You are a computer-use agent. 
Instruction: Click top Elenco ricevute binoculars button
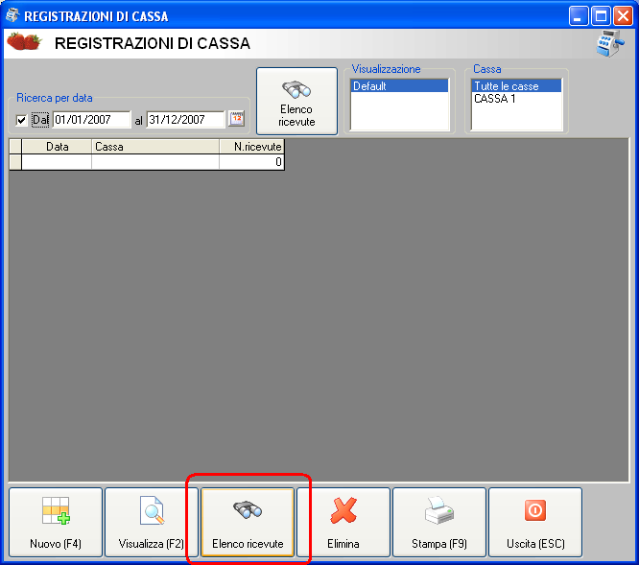click(x=296, y=101)
